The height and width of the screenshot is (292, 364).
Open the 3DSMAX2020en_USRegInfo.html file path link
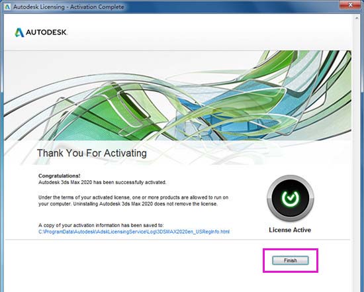(x=134, y=232)
